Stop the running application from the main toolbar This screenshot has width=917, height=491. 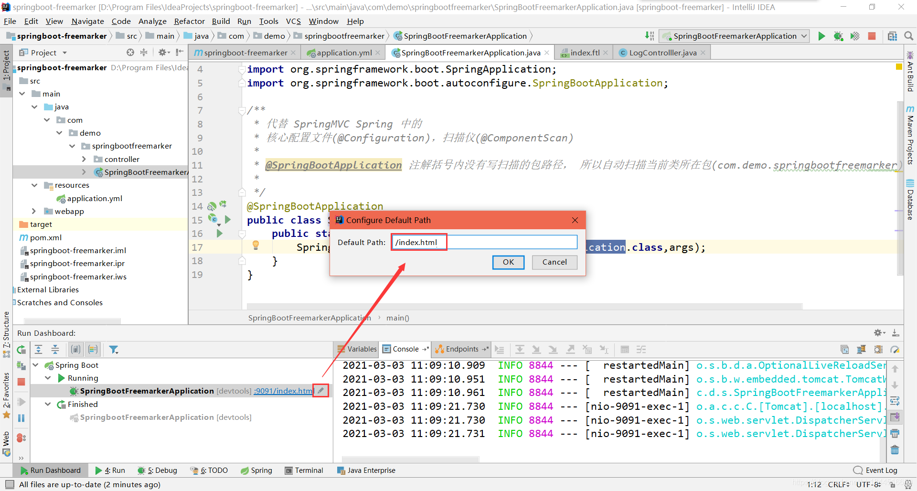pyautogui.click(x=872, y=36)
